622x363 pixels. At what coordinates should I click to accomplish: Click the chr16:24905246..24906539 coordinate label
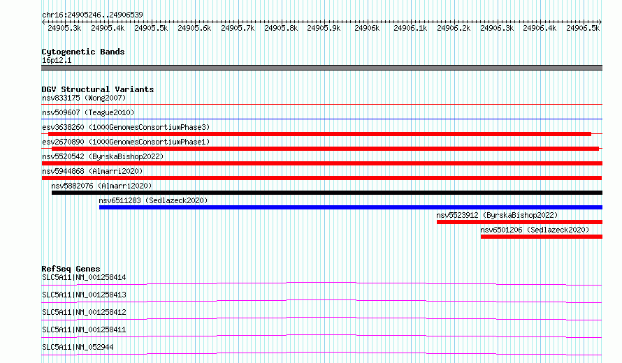(x=92, y=15)
